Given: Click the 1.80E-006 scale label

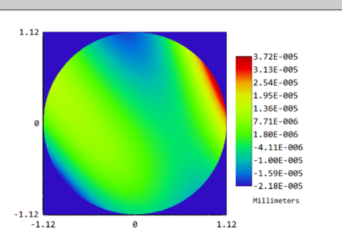Looking at the screenshot, I should point(276,134).
